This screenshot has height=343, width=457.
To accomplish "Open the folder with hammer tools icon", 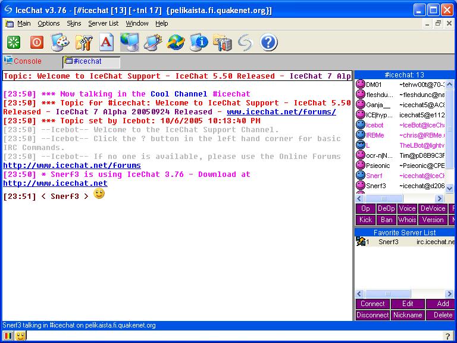I will [x=84, y=42].
